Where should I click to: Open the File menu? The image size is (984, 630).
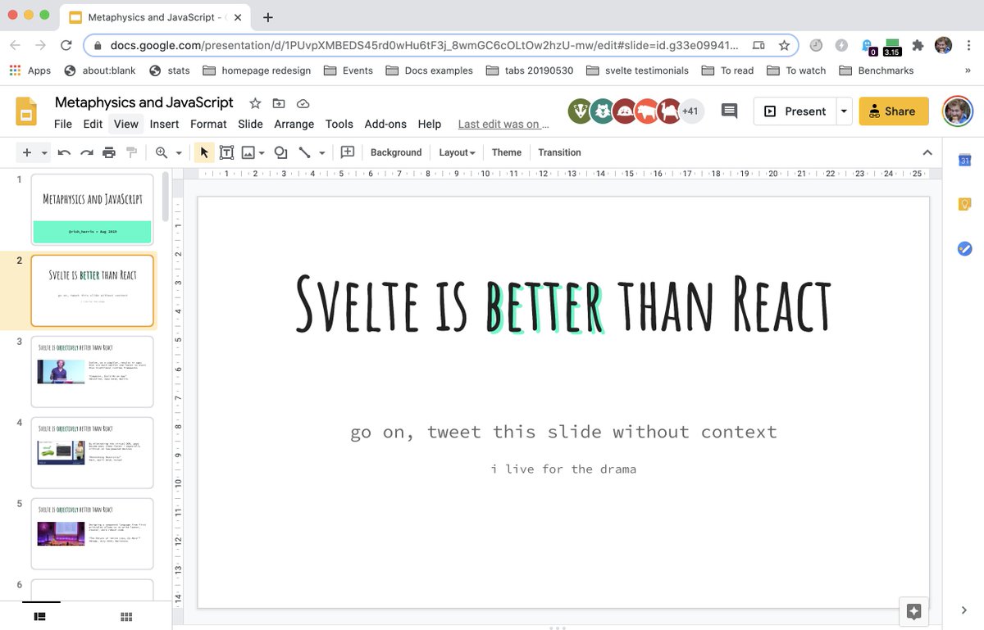coord(63,124)
